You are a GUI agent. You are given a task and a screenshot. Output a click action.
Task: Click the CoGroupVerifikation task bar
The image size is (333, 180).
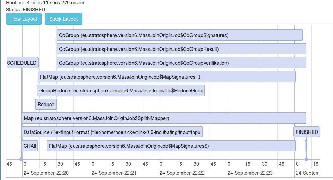[x=181, y=63]
